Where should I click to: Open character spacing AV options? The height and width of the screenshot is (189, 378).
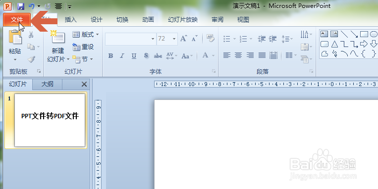coord(171,56)
